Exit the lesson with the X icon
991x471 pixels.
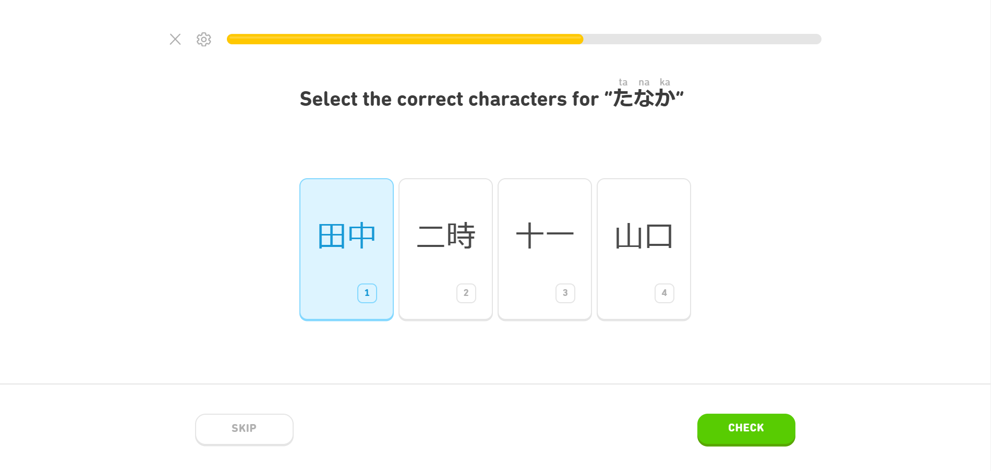(175, 39)
